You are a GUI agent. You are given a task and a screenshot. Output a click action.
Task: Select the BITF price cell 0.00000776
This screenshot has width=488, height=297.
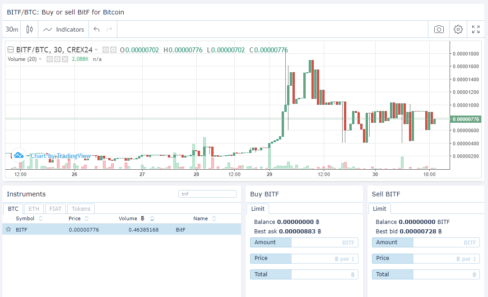coord(84,230)
